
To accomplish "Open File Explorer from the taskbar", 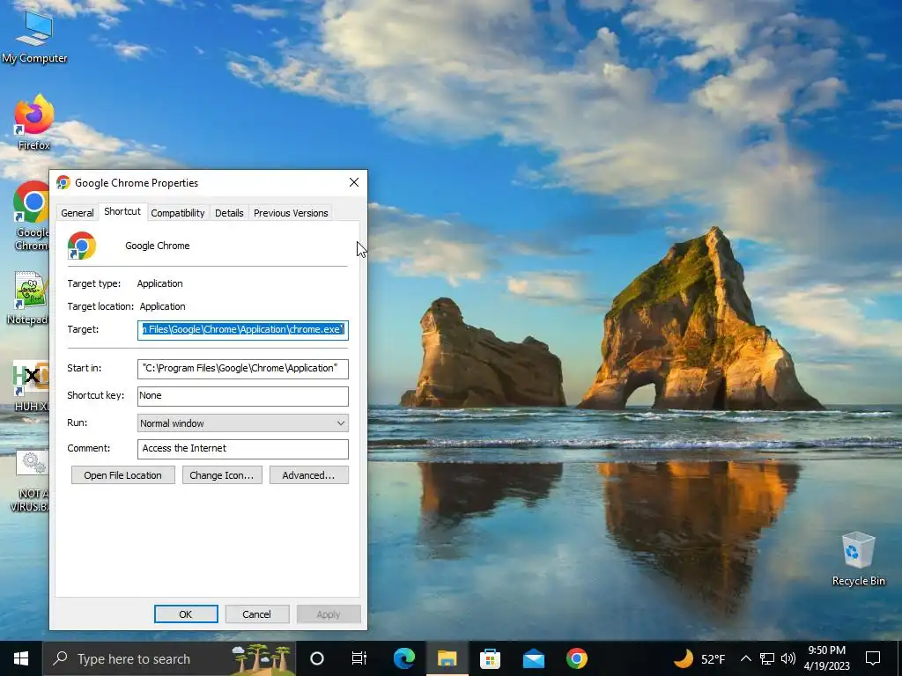I will pos(447,658).
